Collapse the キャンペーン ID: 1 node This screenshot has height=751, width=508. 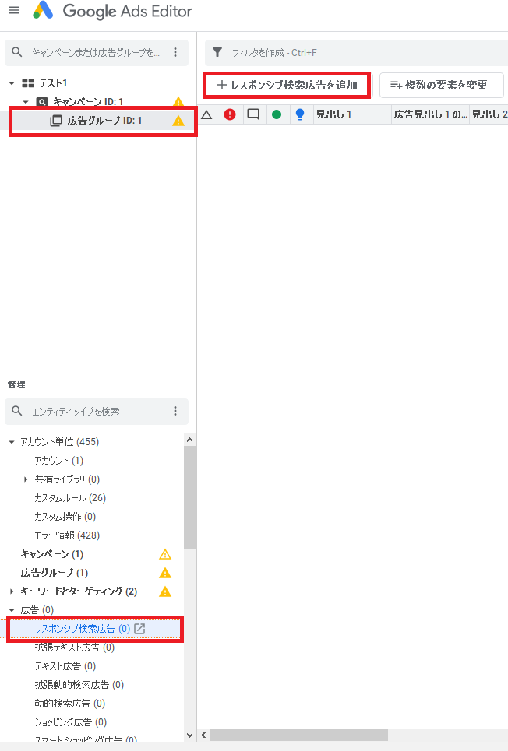[x=26, y=101]
